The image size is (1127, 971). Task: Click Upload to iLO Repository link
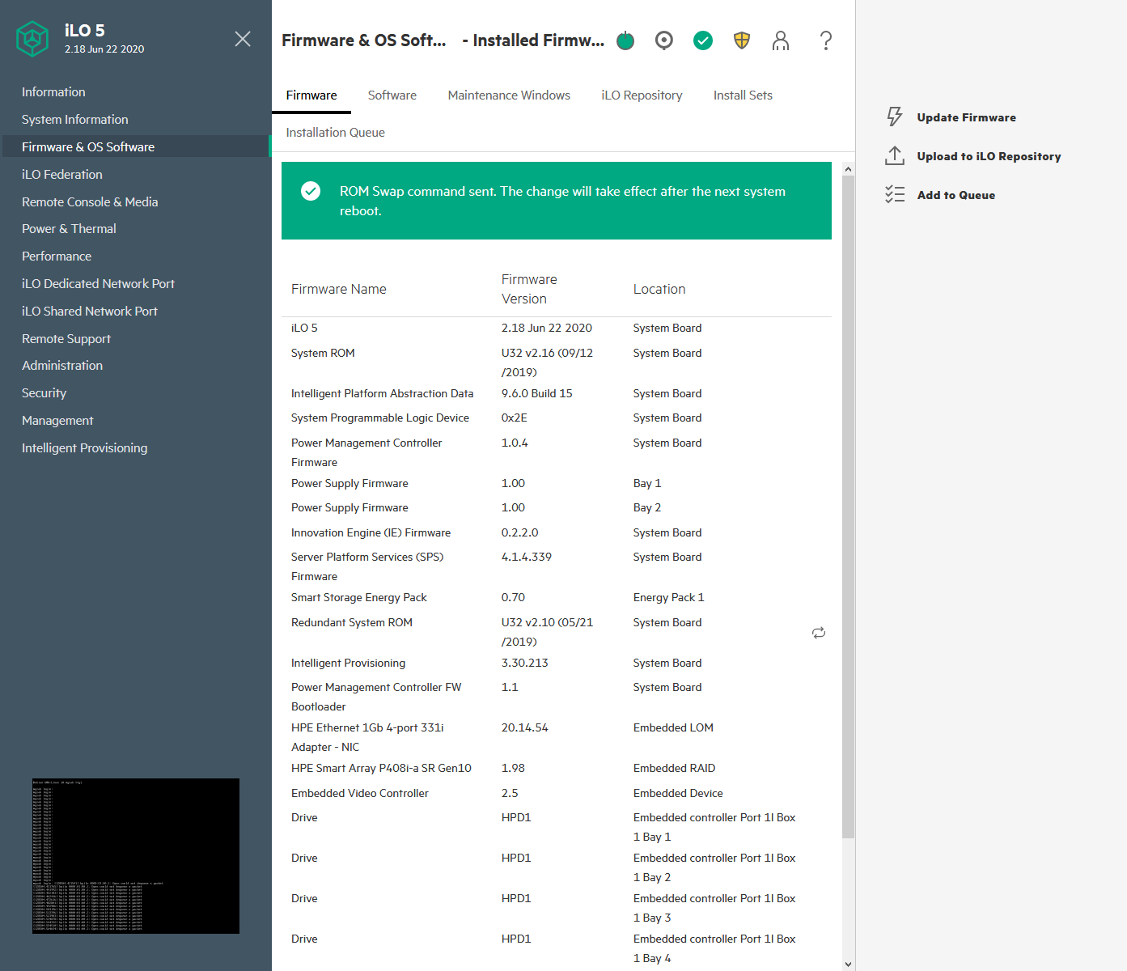989,156
